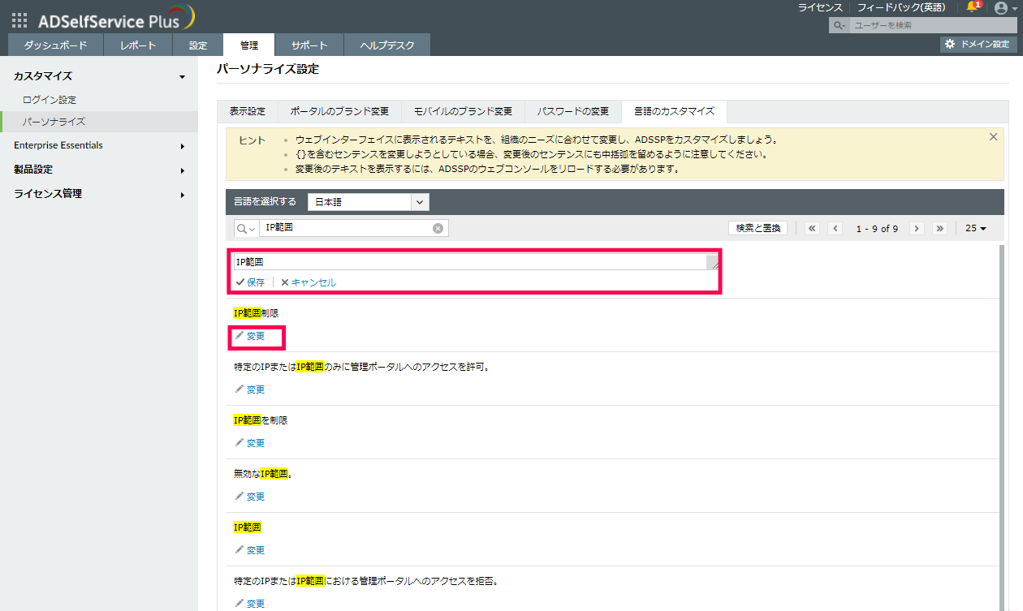Switch to the パスワードの変更 tab

(x=572, y=111)
